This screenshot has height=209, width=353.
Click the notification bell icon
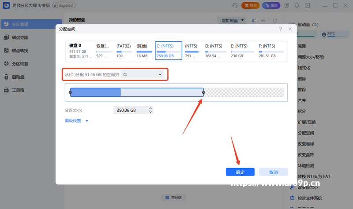(x=297, y=5)
